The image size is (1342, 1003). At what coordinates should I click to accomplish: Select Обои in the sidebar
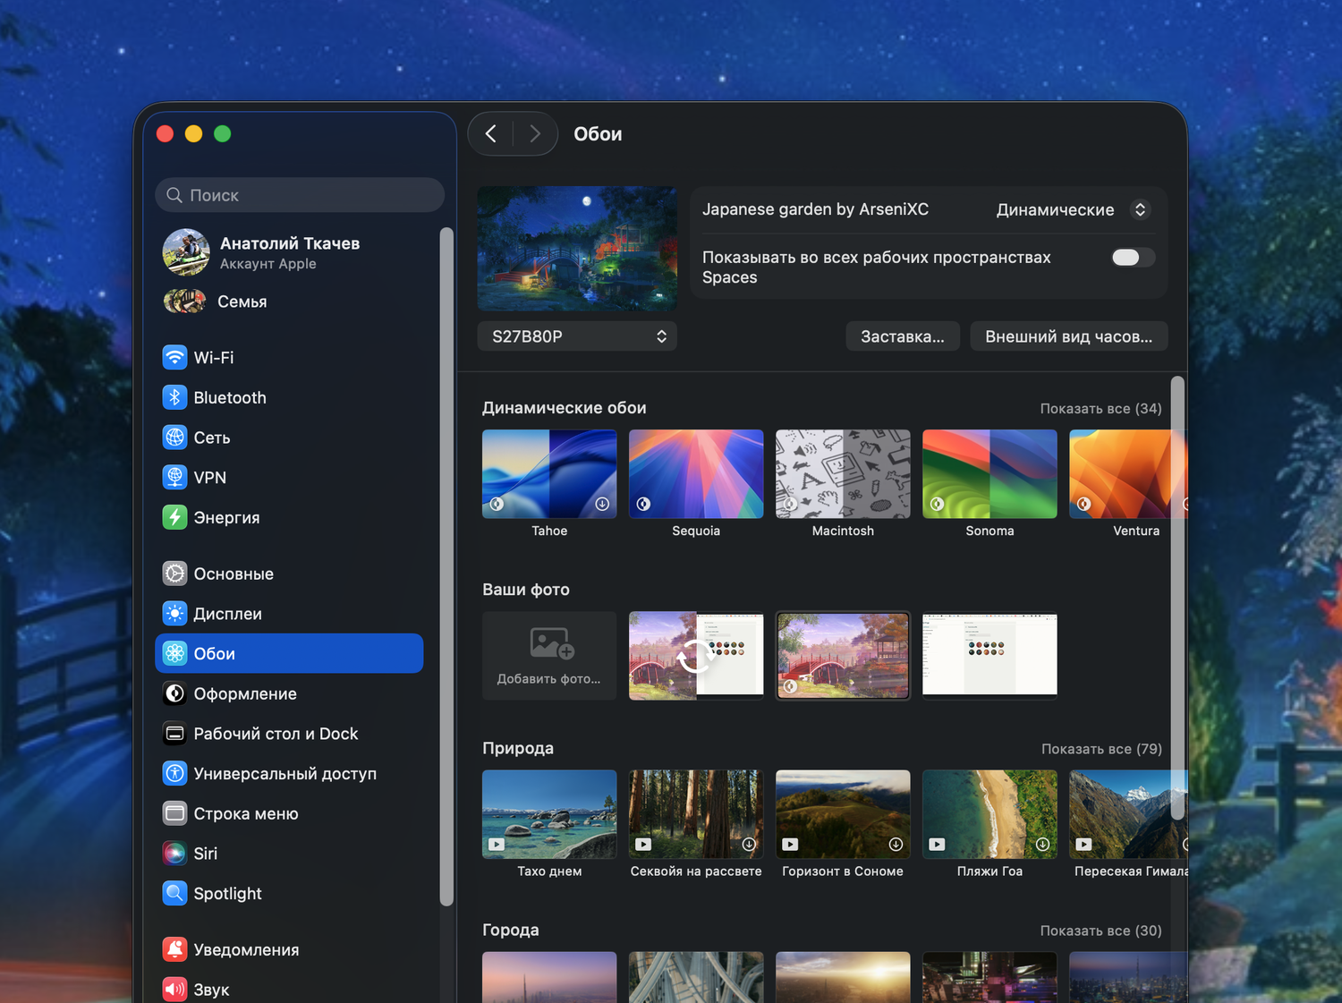coord(289,653)
